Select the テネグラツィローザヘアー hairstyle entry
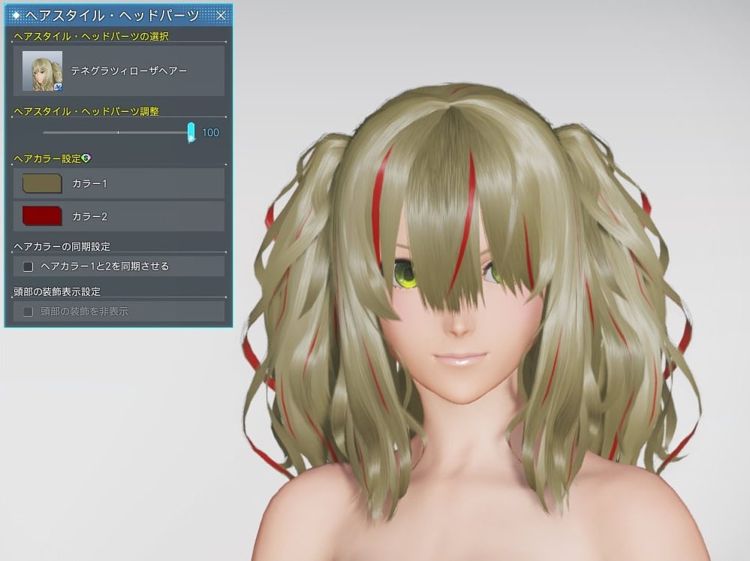This screenshot has width=750, height=561. [119, 71]
